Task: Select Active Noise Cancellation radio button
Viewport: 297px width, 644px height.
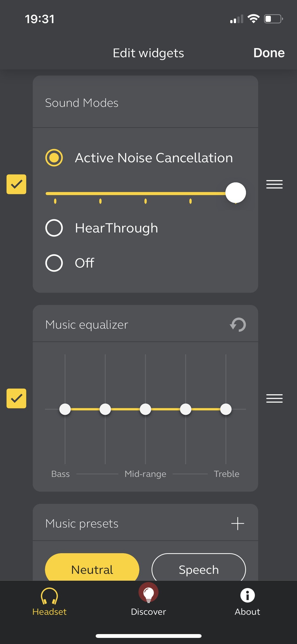Action: click(54, 158)
